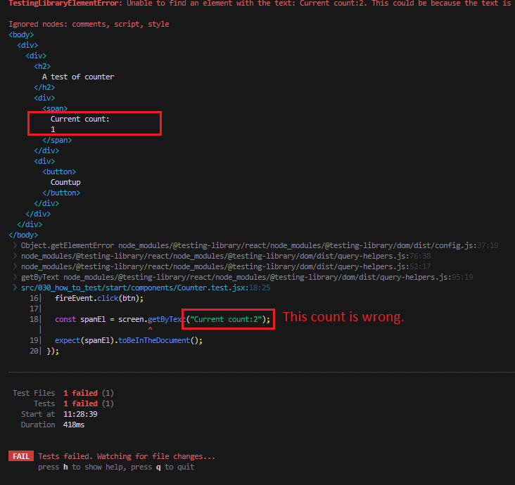This screenshot has height=485, width=515.
Task: Click the 'Test Files' label
Action: (x=34, y=393)
